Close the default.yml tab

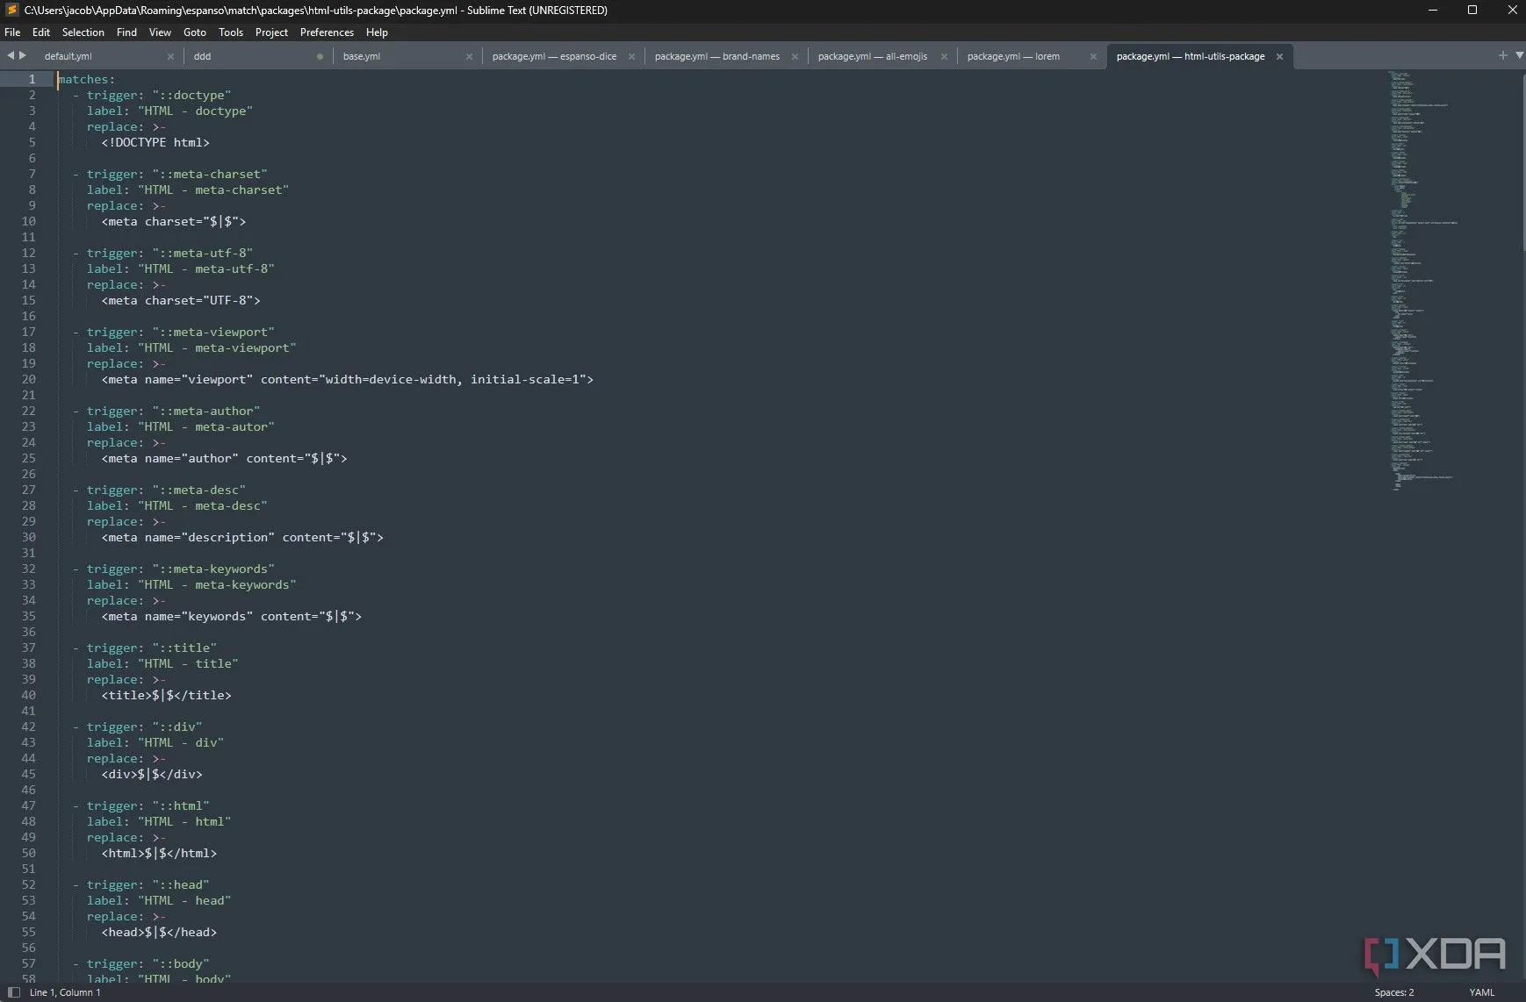(x=170, y=56)
